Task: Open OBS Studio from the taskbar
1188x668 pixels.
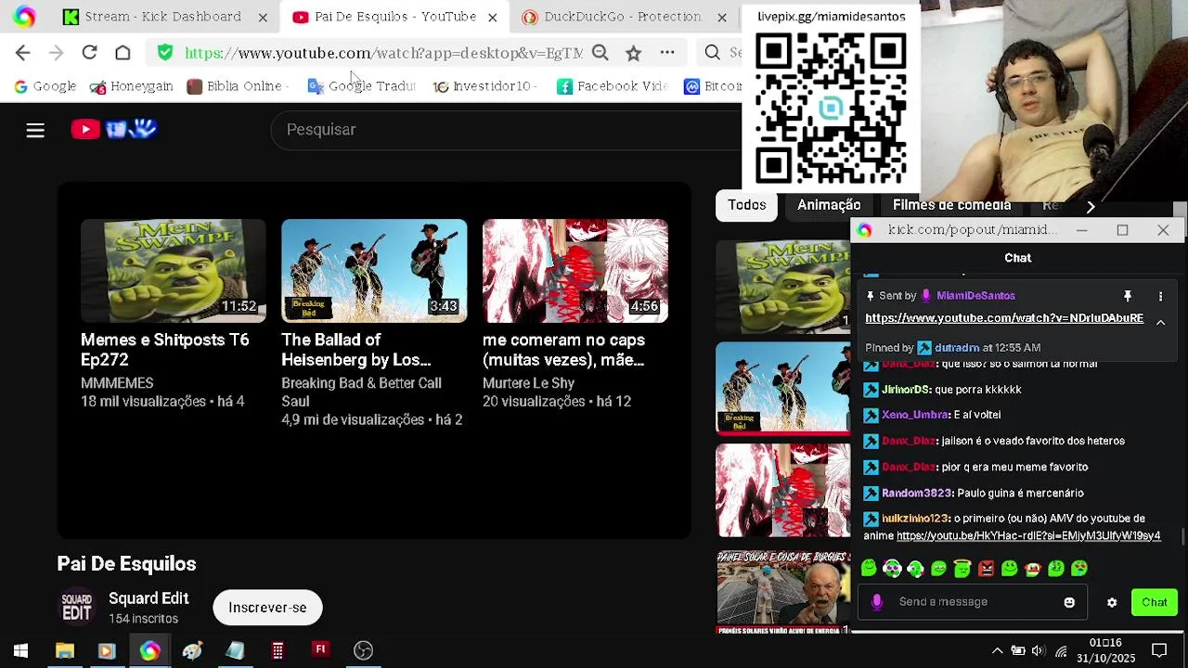Action: point(363,650)
